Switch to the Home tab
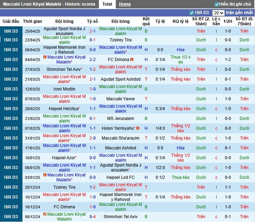The height and width of the screenshot is (222, 255). 125,4
